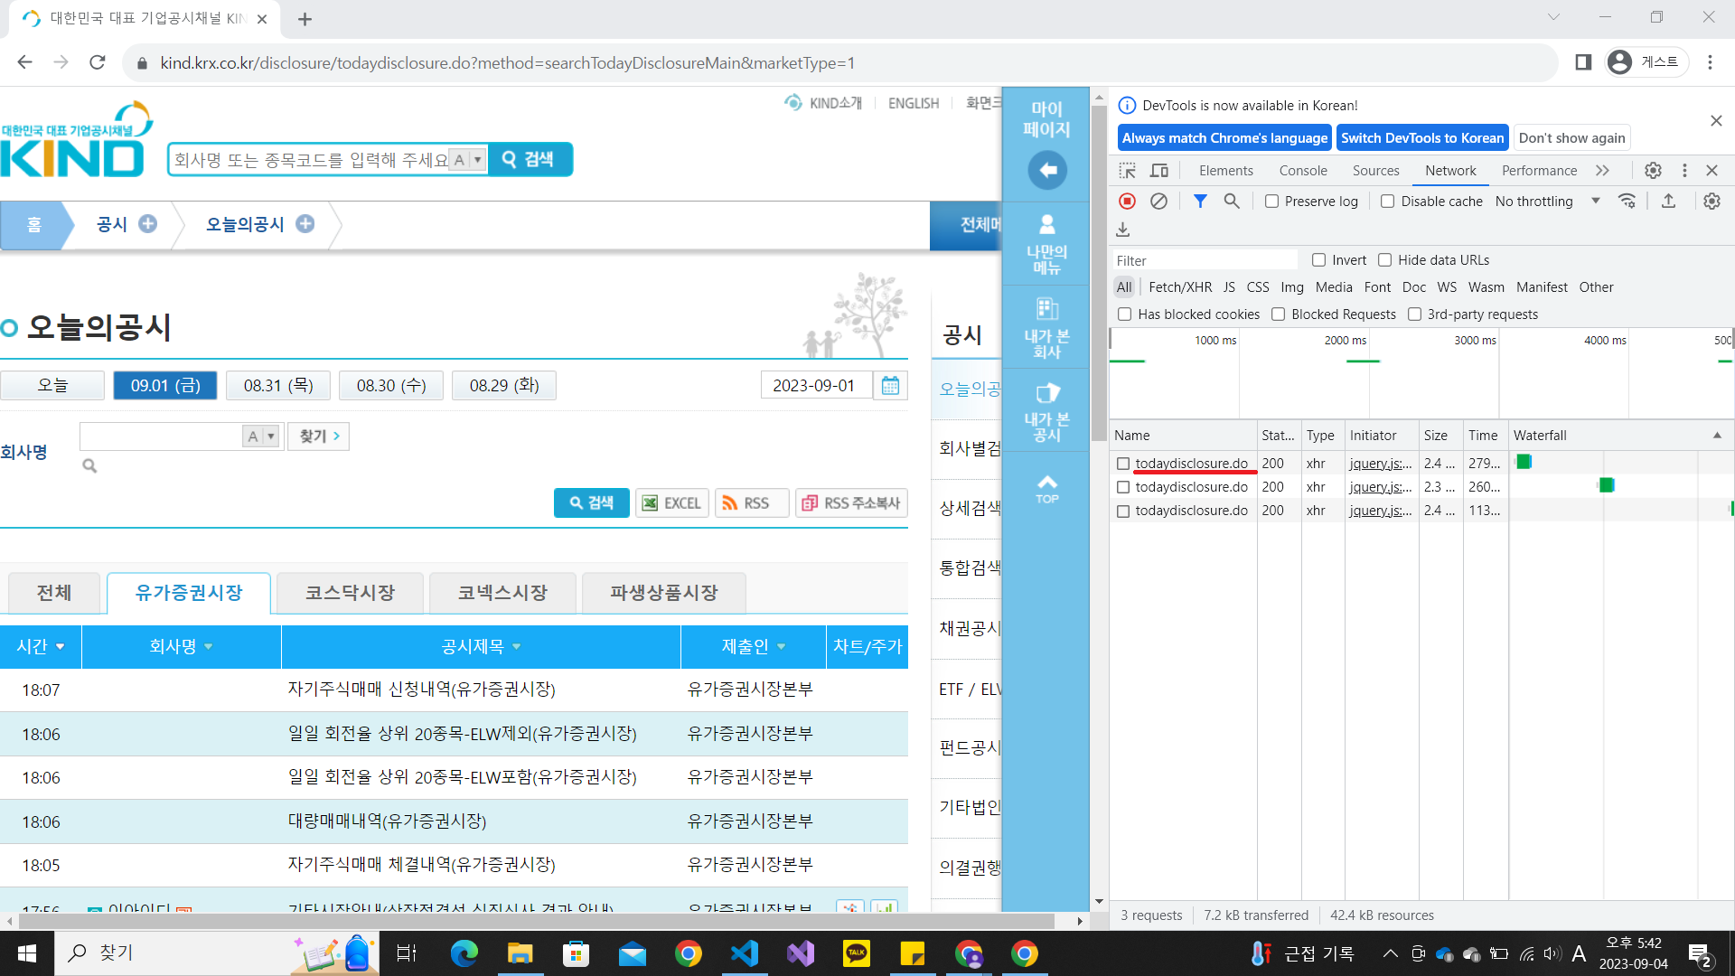Click the DevTools settings gear icon
The width and height of the screenshot is (1735, 976).
coord(1653,171)
